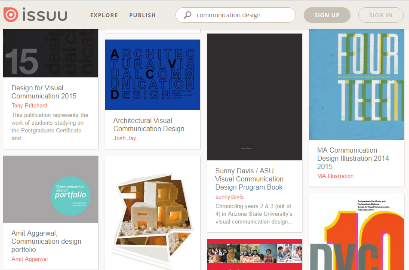The image size is (409, 270).
Task: Click the Sign Up button
Action: 327,15
